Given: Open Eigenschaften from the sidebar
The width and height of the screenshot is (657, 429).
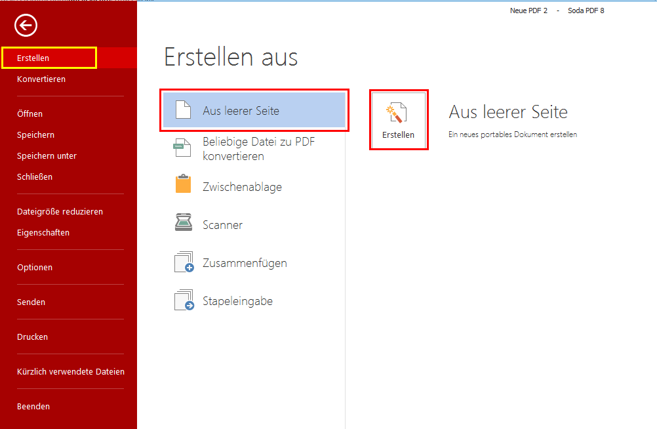Looking at the screenshot, I should [43, 232].
